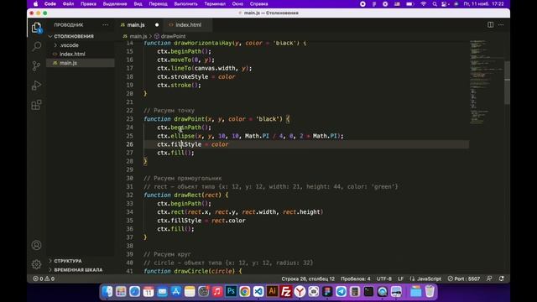The height and width of the screenshot is (302, 537).
Task: Click the Port : 5507 Live Server button
Action: pyautogui.click(x=464, y=279)
